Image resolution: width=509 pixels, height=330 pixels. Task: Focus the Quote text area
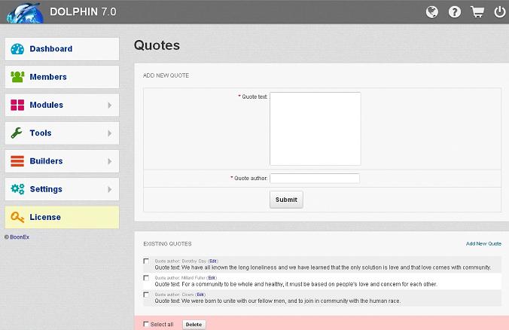point(315,129)
